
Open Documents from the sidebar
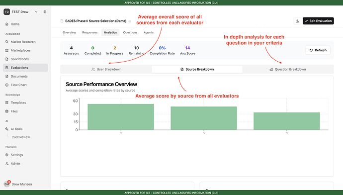pos(25,77)
